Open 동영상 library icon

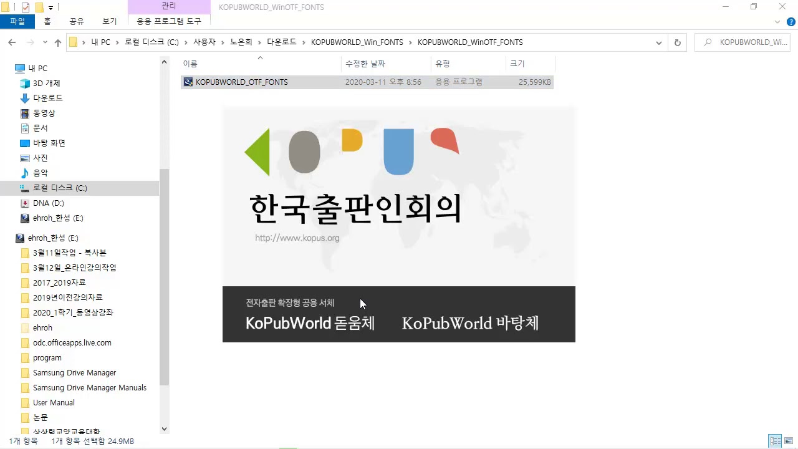(25, 113)
